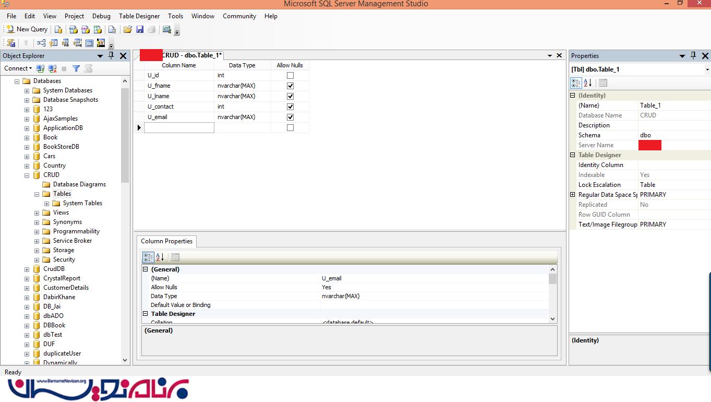Enable Allow Nulls for the U_id column
Viewport: 711px width, 402px height.
coord(290,76)
